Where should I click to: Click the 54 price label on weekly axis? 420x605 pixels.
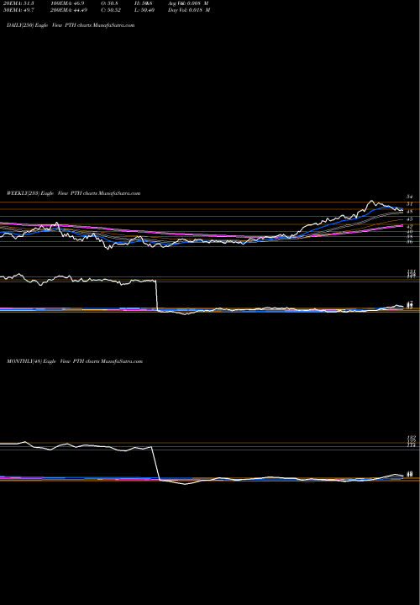tap(410, 197)
